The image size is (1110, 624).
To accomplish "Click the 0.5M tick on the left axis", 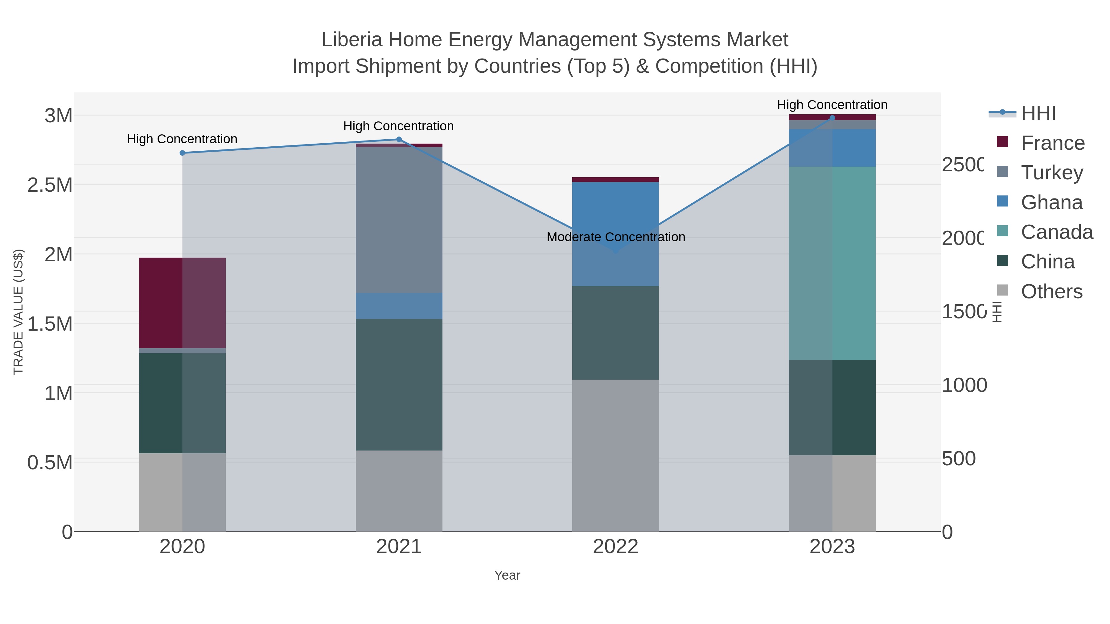I will point(50,463).
